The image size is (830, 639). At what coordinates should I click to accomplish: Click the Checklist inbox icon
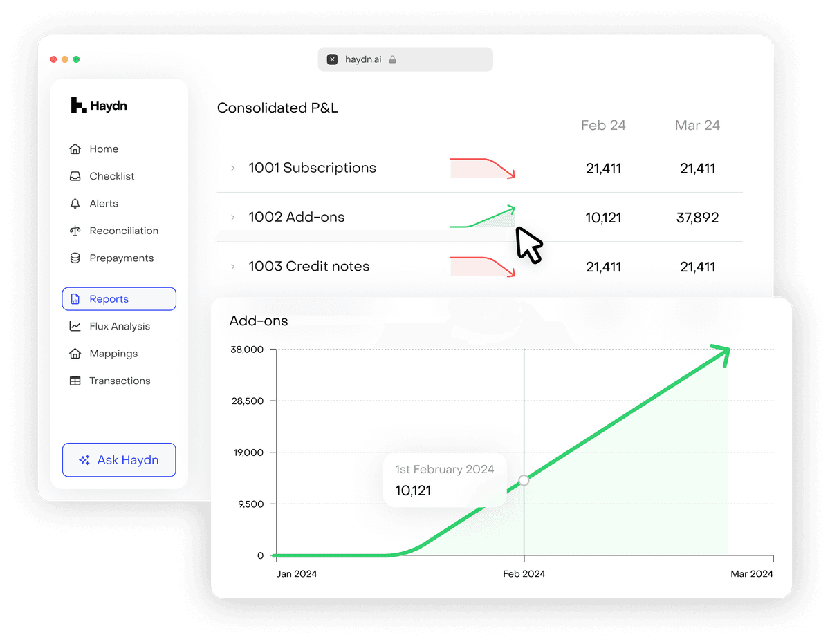(75, 176)
